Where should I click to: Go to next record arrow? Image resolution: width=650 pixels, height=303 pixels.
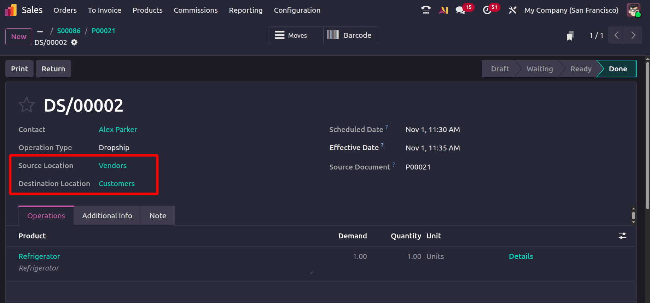633,35
